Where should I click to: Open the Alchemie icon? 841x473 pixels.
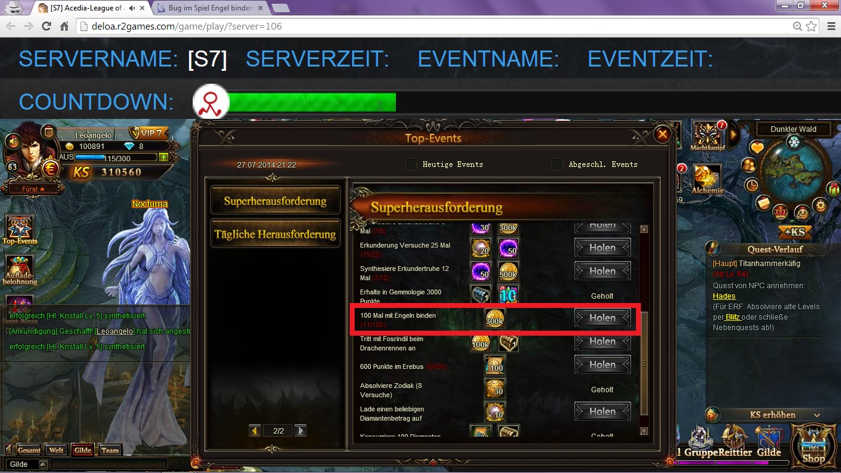[x=707, y=179]
